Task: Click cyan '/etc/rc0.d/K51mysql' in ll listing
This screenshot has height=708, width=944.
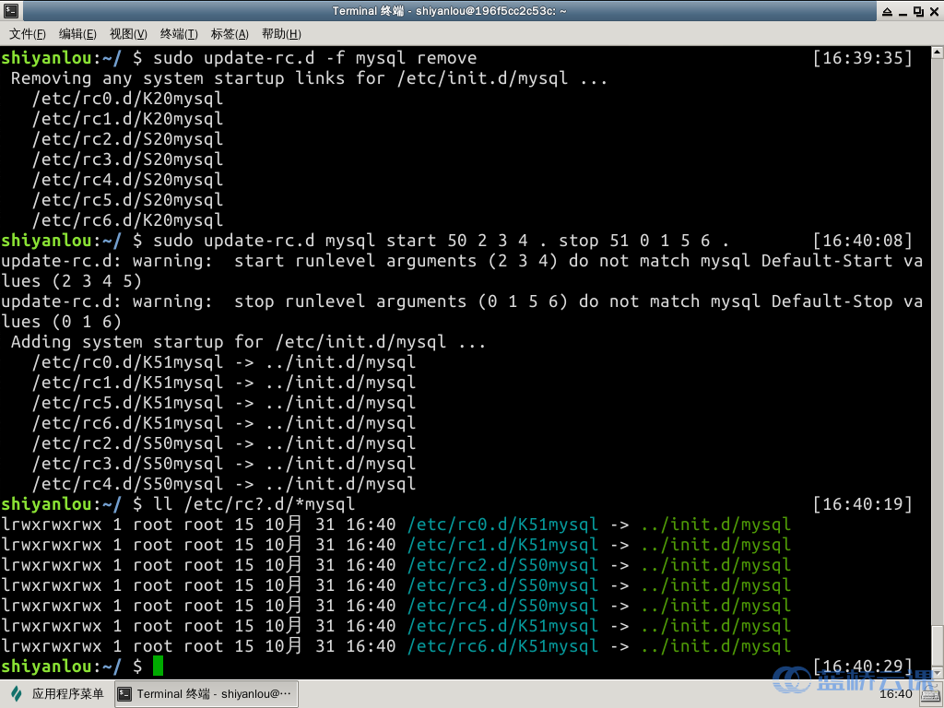Action: (x=502, y=525)
